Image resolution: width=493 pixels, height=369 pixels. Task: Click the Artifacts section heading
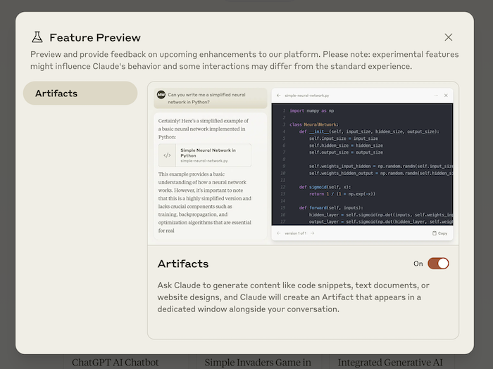(183, 264)
